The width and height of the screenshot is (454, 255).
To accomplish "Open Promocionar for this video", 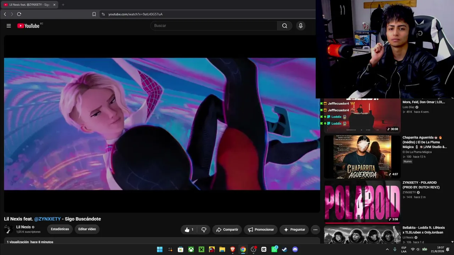I will click(x=261, y=229).
